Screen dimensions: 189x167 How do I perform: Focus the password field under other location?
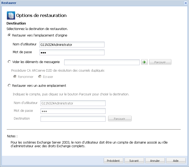(x=73, y=111)
